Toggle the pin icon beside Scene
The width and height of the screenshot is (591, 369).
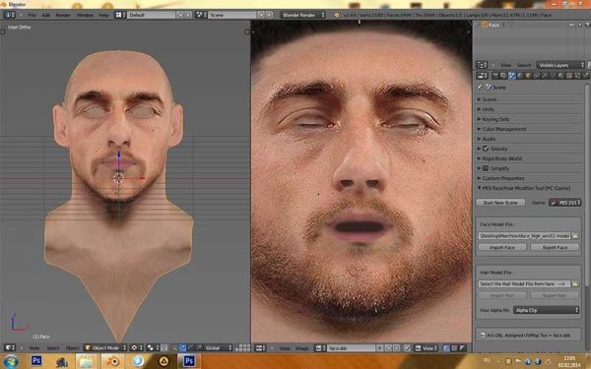[x=480, y=87]
